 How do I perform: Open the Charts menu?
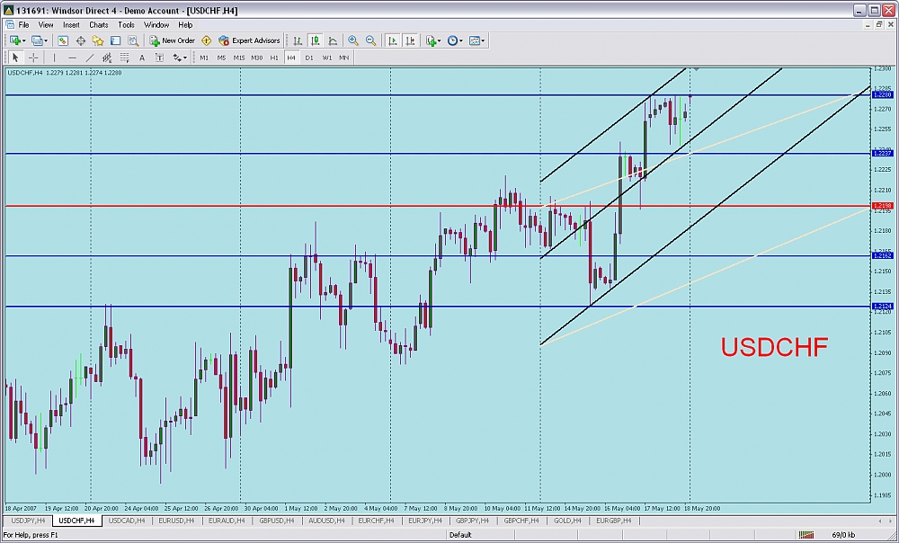click(x=98, y=25)
